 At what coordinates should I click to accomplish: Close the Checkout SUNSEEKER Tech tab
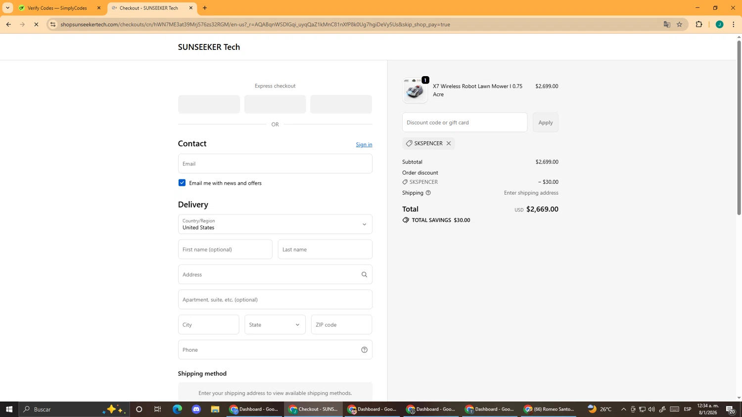pyautogui.click(x=191, y=8)
